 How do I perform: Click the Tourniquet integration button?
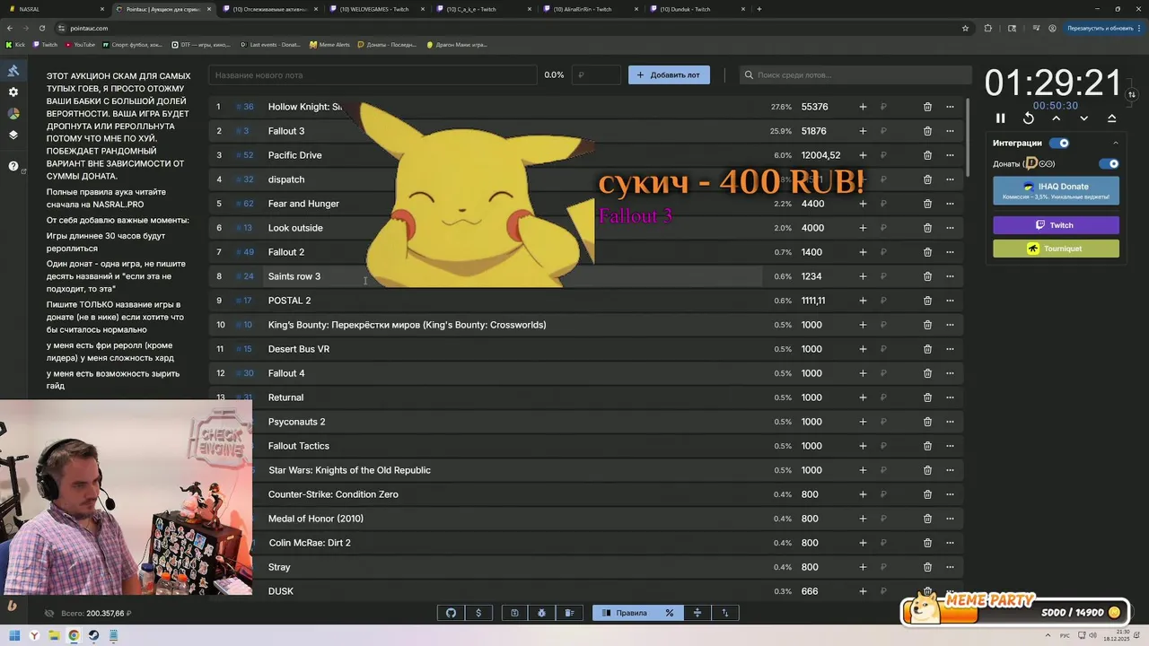click(x=1056, y=249)
